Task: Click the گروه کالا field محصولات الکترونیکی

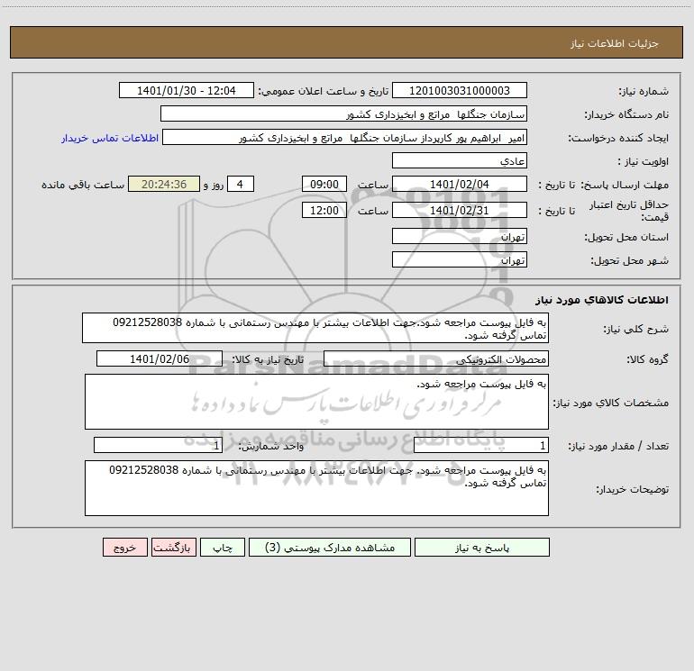Action: point(436,358)
